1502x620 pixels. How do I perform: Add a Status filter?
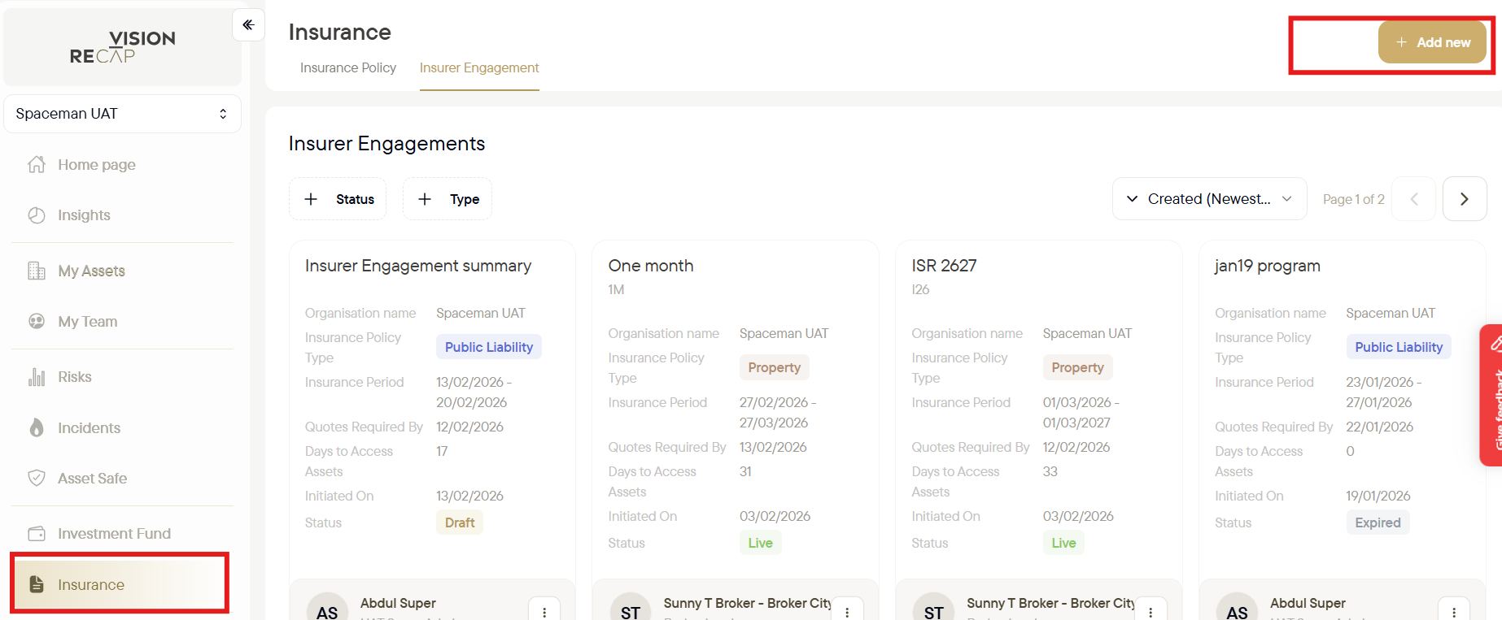[338, 199]
